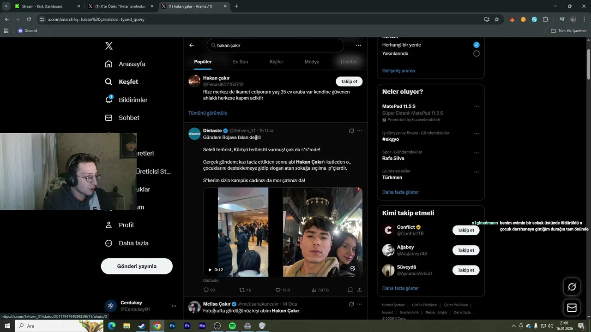Switch to Listeler tab
Image resolution: width=591 pixels, height=332 pixels.
coord(349,62)
